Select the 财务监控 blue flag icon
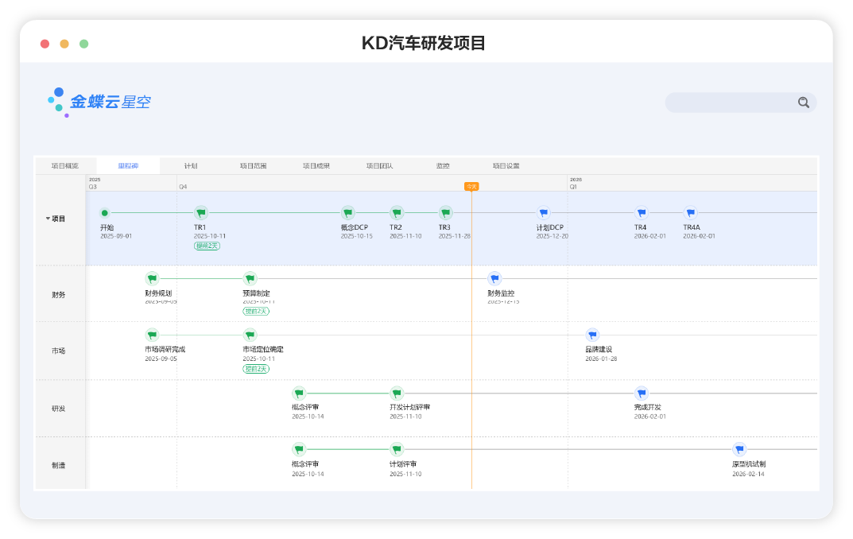This screenshot has width=853, height=539. 494,278
